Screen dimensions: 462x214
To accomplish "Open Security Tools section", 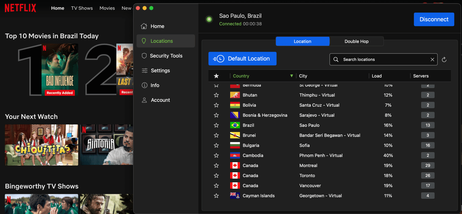I will (x=166, y=55).
